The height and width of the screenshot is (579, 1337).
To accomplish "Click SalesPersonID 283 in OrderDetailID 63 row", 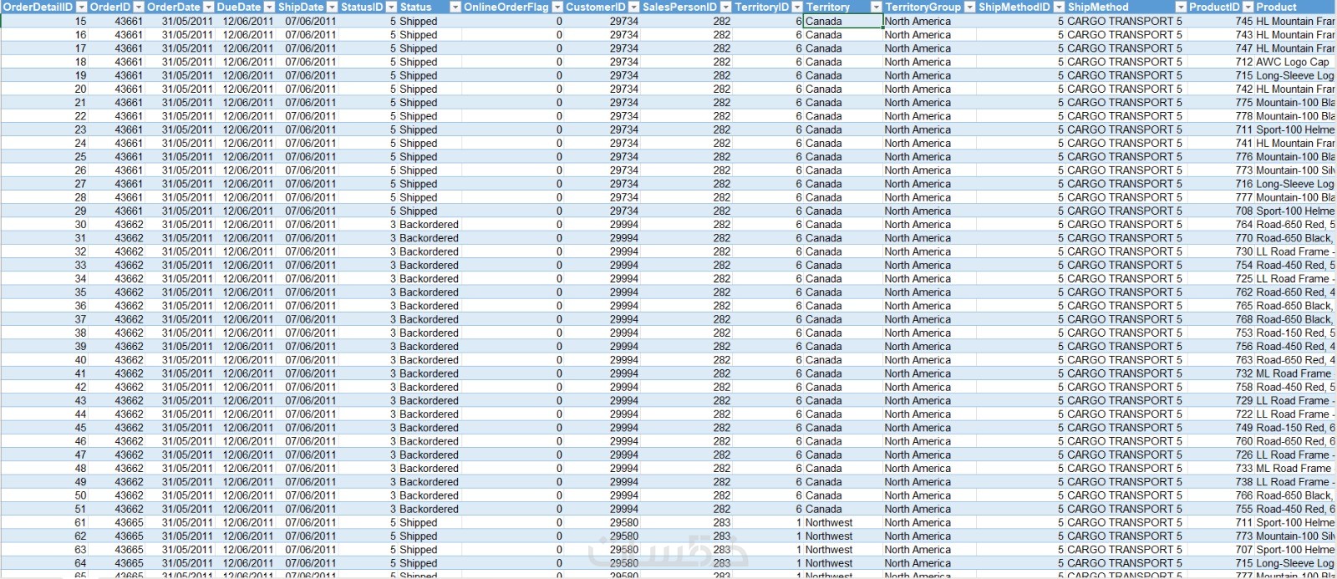I will [x=722, y=549].
